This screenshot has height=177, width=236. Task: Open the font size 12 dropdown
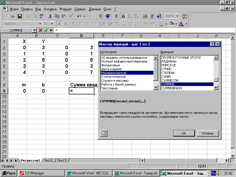click(52, 24)
